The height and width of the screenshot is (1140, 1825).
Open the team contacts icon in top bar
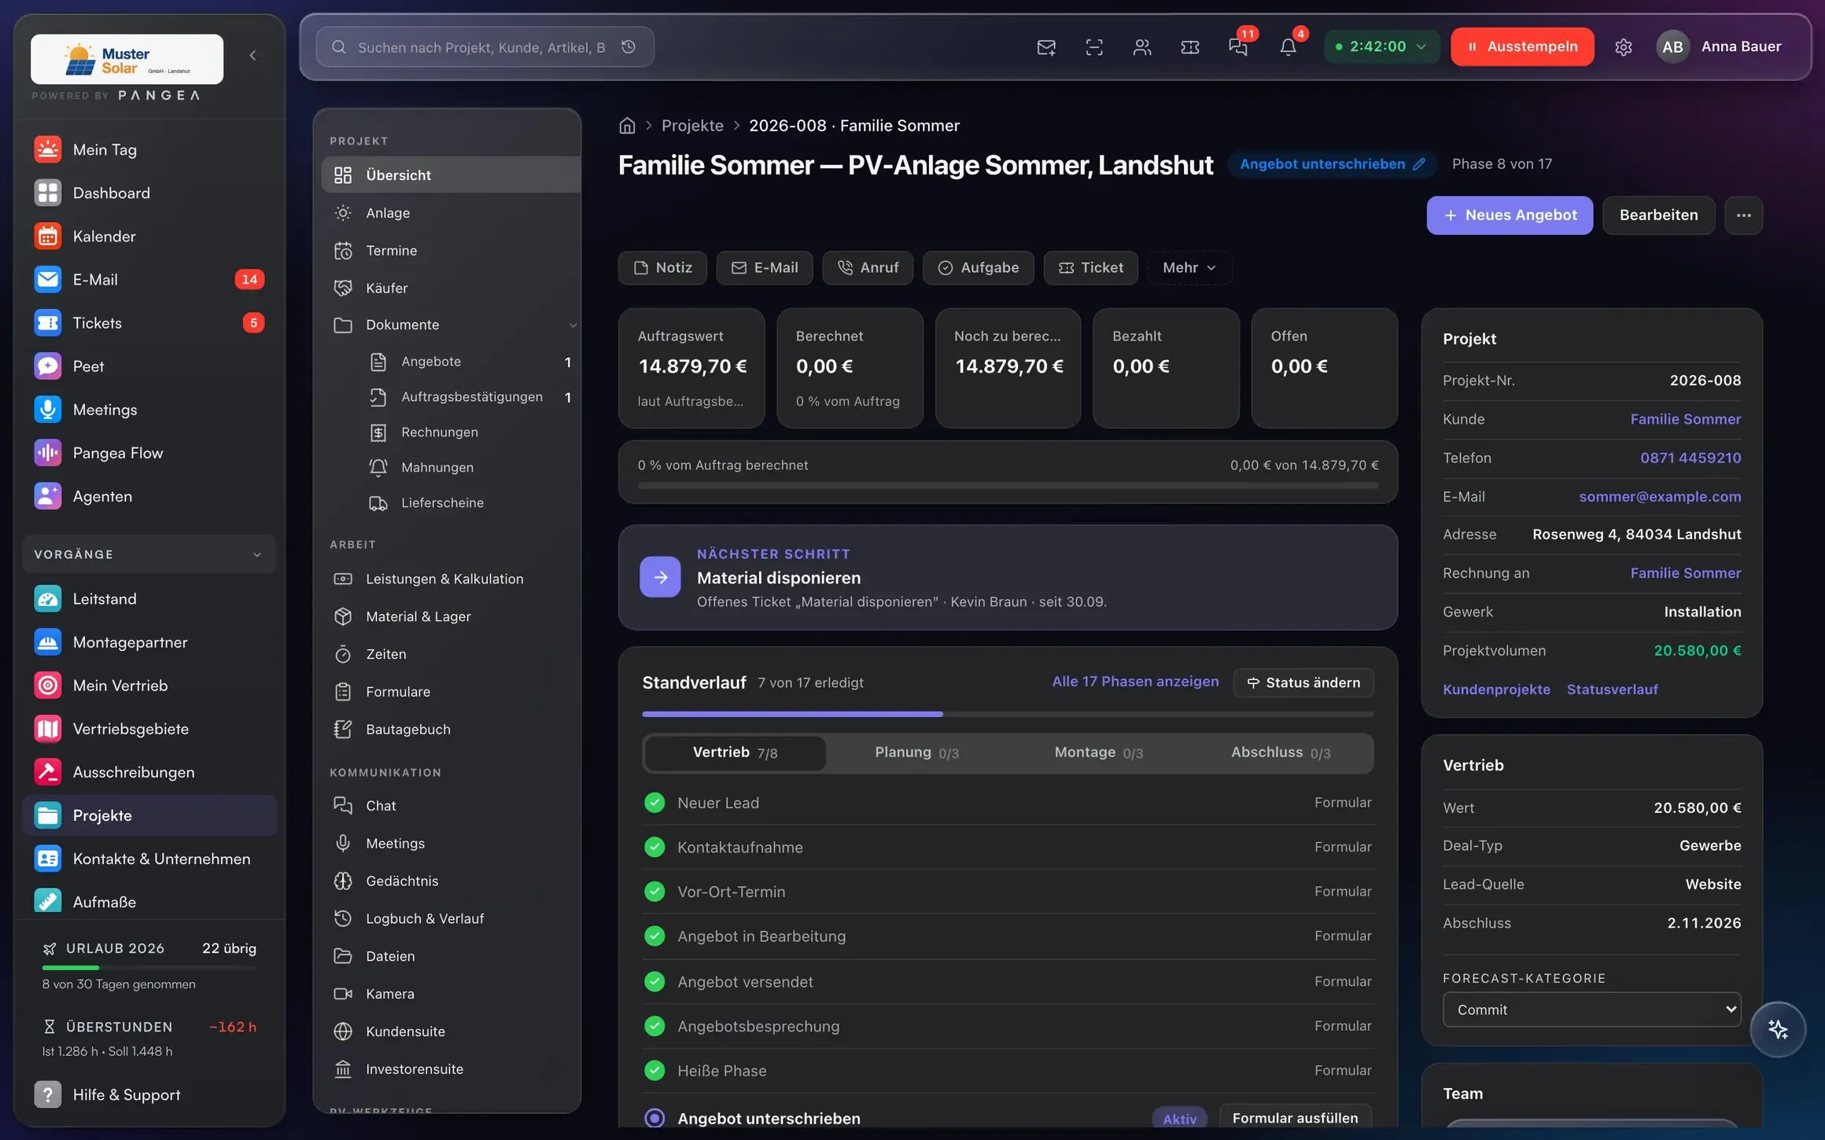point(1142,47)
